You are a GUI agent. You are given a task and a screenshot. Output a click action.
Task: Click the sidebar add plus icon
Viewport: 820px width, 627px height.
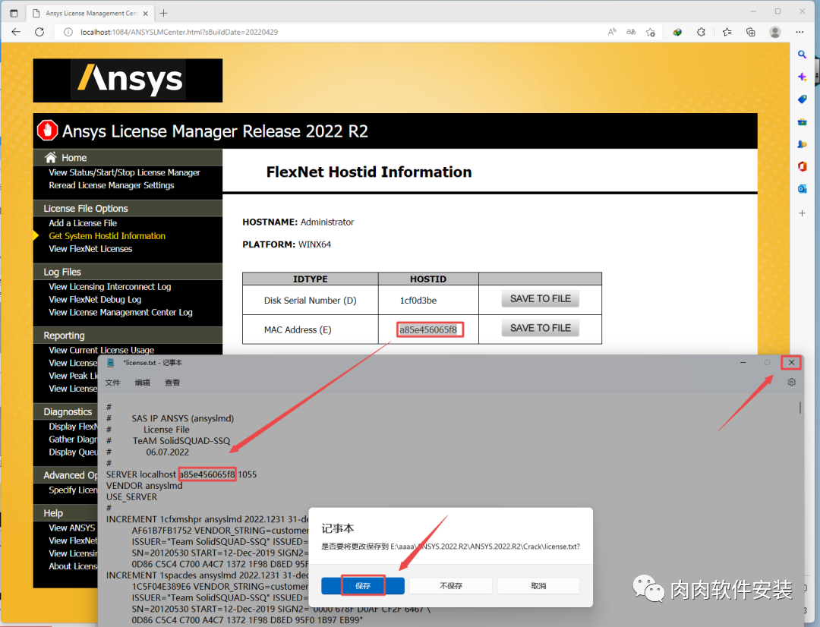pyautogui.click(x=803, y=213)
